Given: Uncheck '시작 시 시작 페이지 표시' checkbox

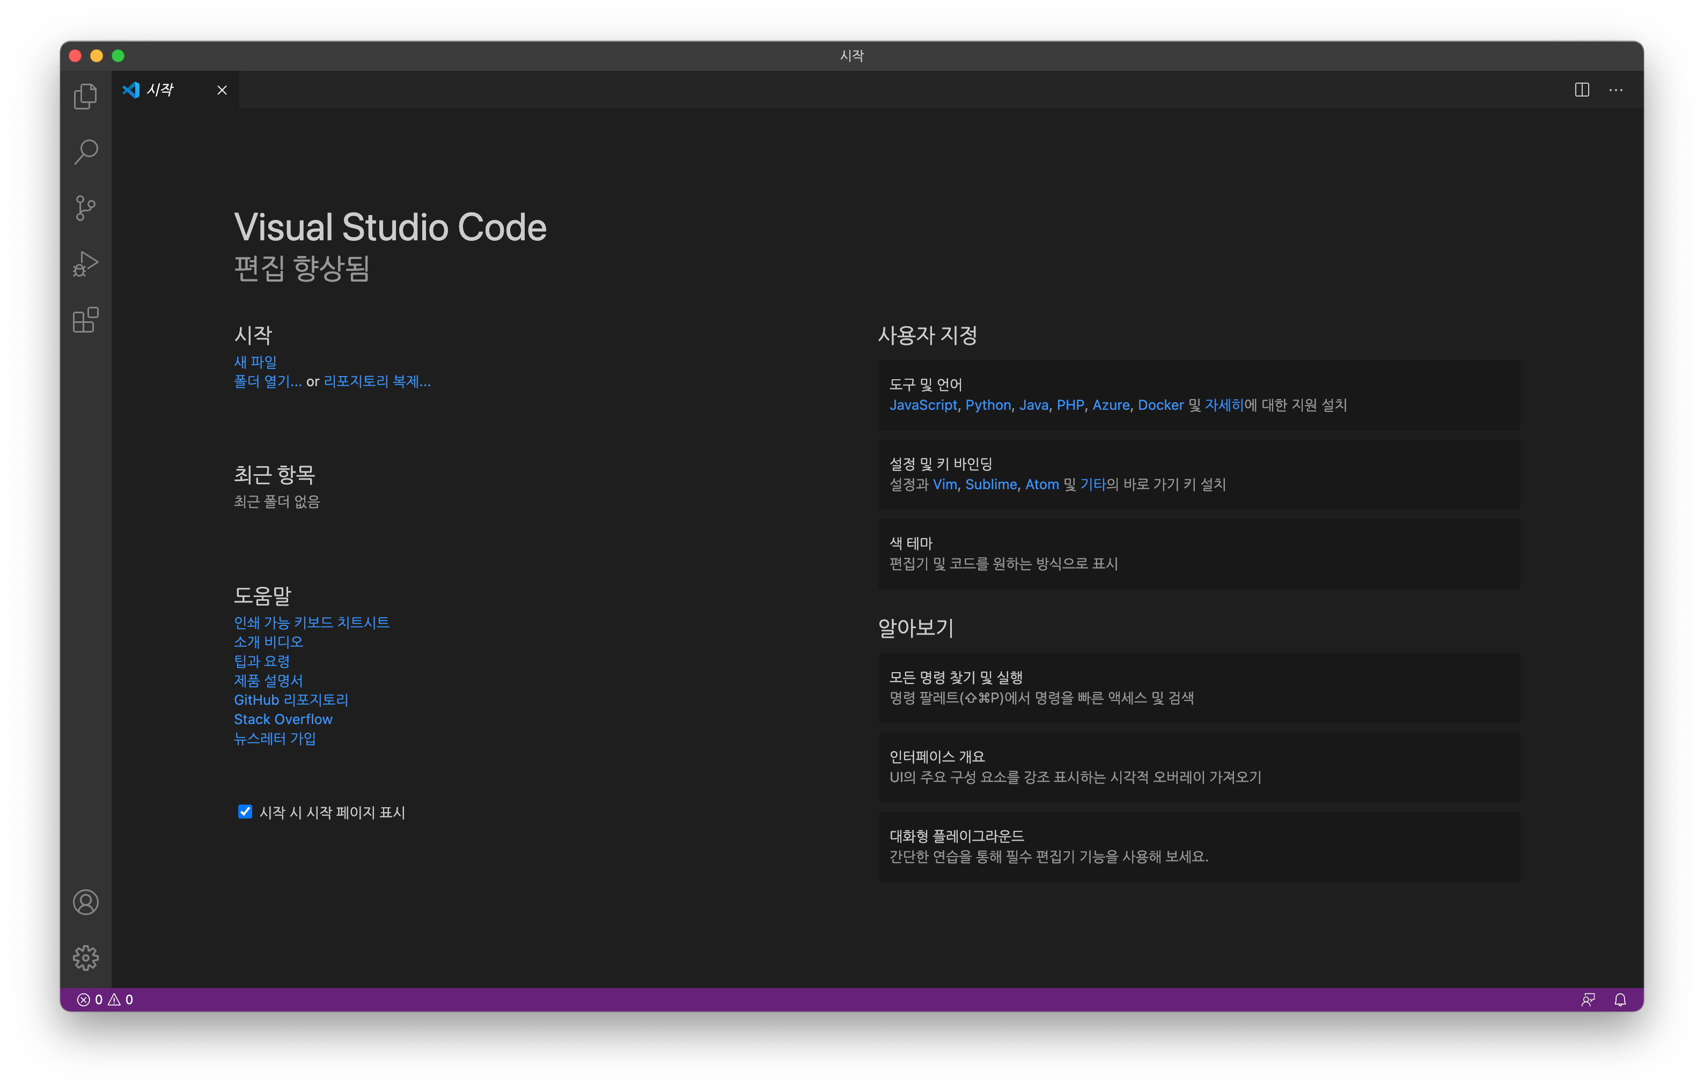Looking at the screenshot, I should tap(245, 811).
